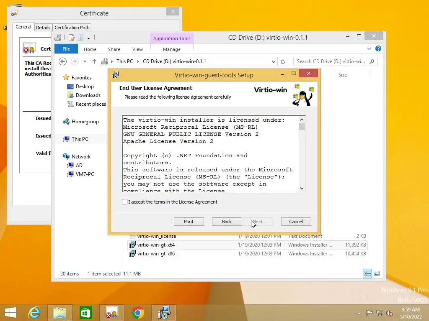
Task: Open the recent locations dropdown arrow
Action: click(85, 61)
